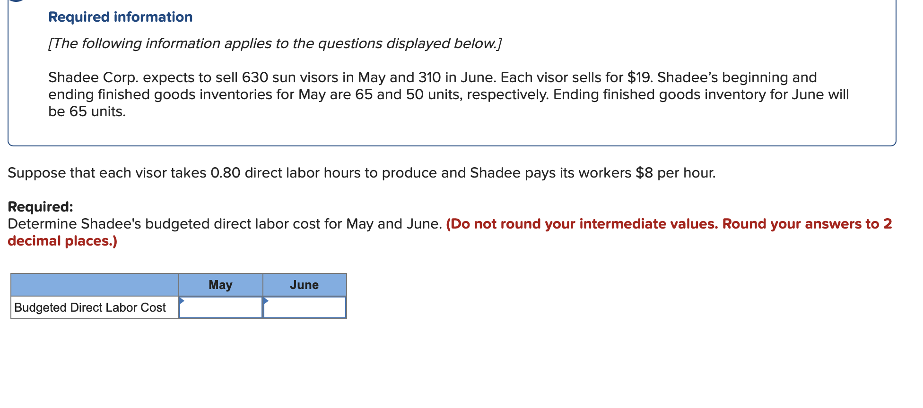Click the 630 sun visors figure in the text
This screenshot has height=408, width=923.
[256, 77]
